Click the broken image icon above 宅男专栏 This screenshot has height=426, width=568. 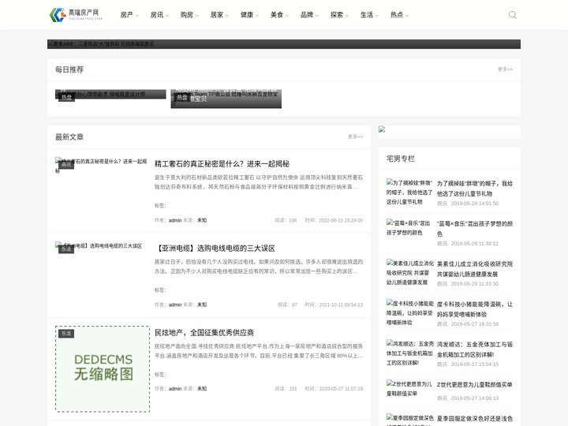coord(382,129)
